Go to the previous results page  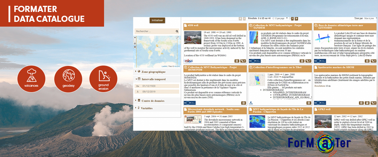point(245,18)
